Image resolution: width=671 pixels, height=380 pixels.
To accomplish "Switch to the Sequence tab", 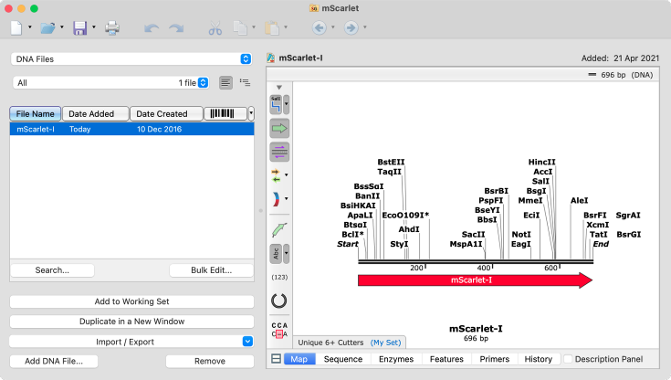I will tap(343, 359).
